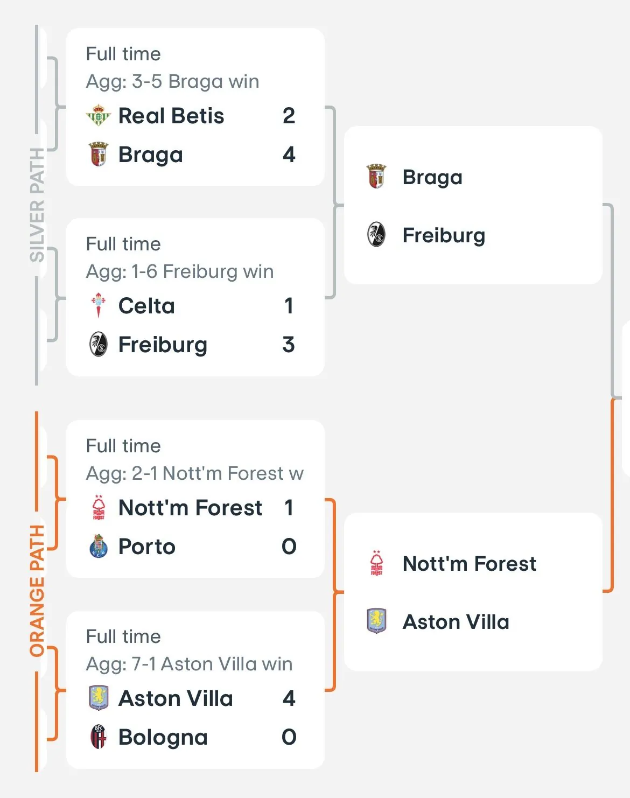This screenshot has width=630, height=798.
Task: Open Agg: 1-6 Freiburg win text
Action: pyautogui.click(x=179, y=271)
